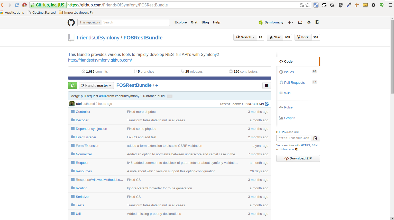Click the browser reload icon
394x220 pixels.
click(x=17, y=5)
